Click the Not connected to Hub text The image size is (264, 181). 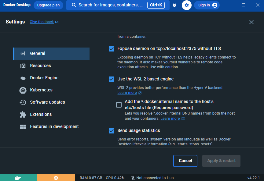pos(155,178)
